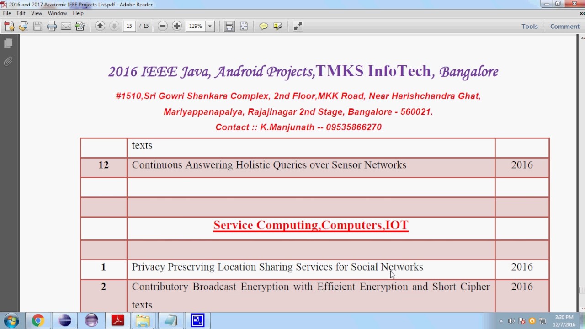Click the Contact K.Manjunath phone line
The image size is (585, 329).
click(x=298, y=127)
